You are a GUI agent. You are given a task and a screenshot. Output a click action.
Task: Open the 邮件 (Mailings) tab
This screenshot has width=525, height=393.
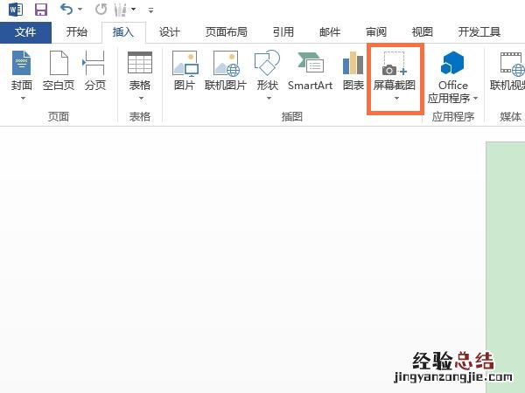tap(330, 32)
